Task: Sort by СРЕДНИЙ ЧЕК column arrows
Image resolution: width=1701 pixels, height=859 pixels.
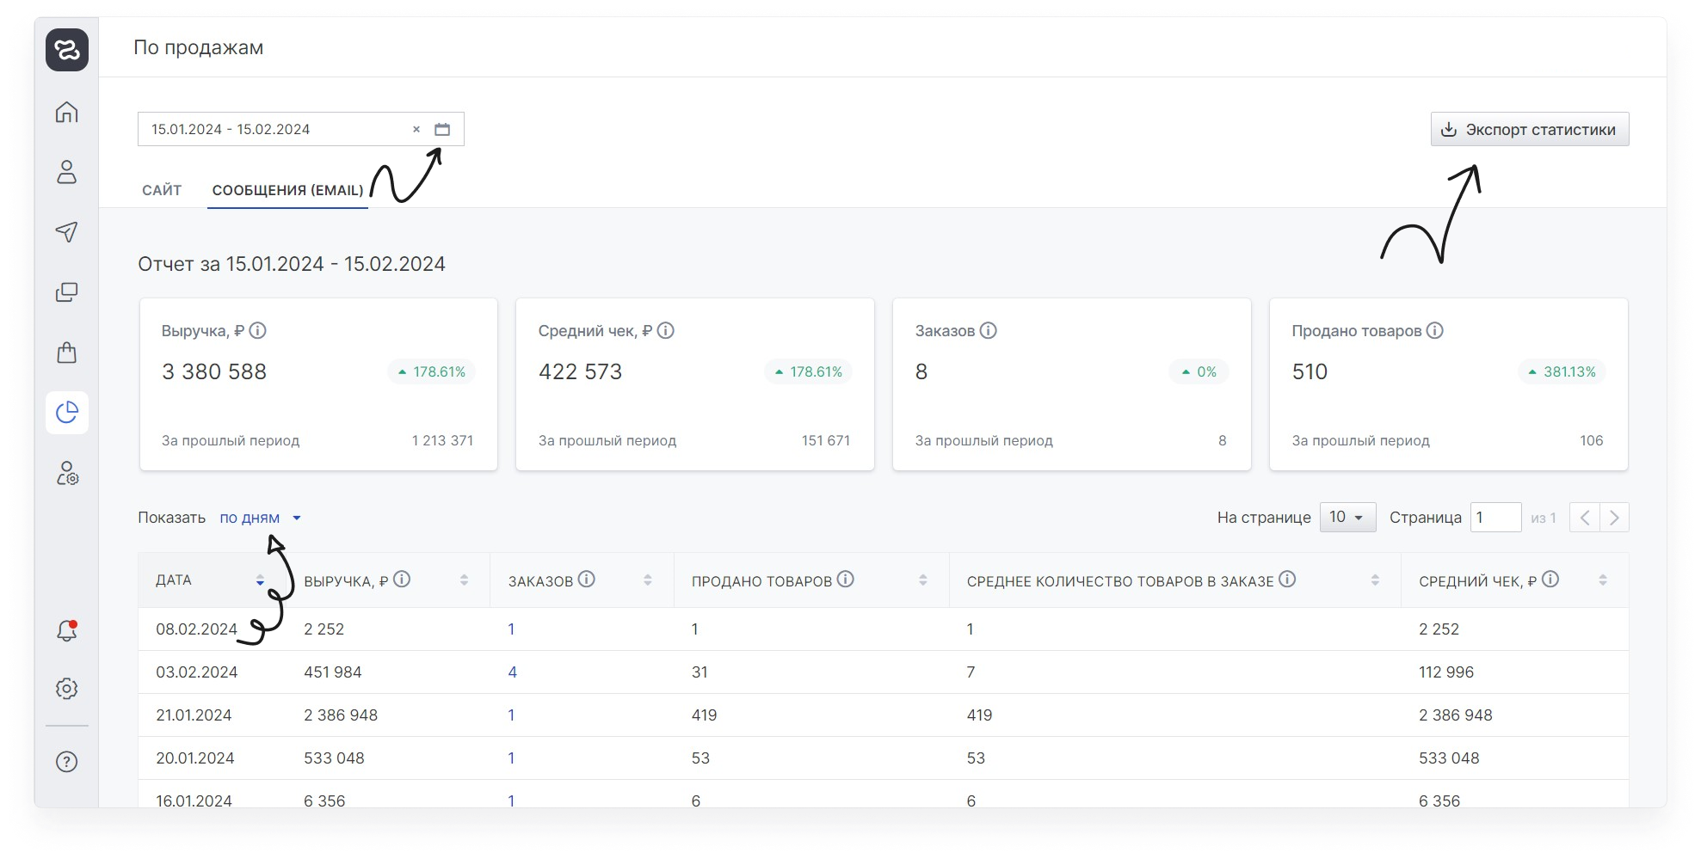Action: (1603, 580)
